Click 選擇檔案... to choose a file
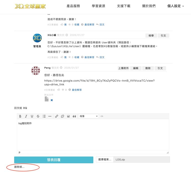Screen dimensions: 191x172 [105, 160]
